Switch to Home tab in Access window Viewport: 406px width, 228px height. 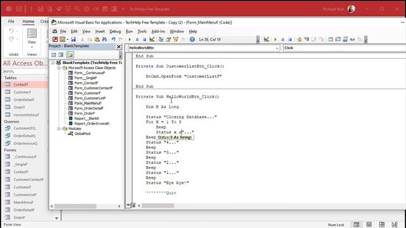click(x=28, y=22)
